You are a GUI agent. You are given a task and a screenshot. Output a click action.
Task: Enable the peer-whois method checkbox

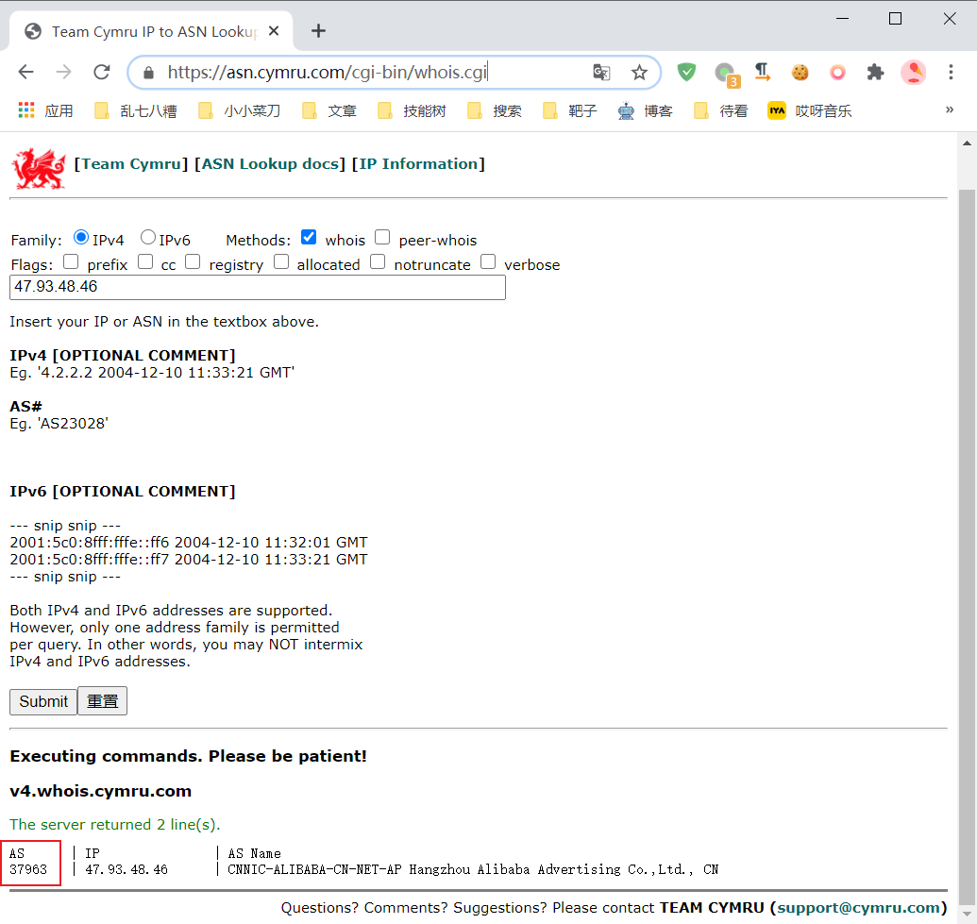click(x=382, y=238)
